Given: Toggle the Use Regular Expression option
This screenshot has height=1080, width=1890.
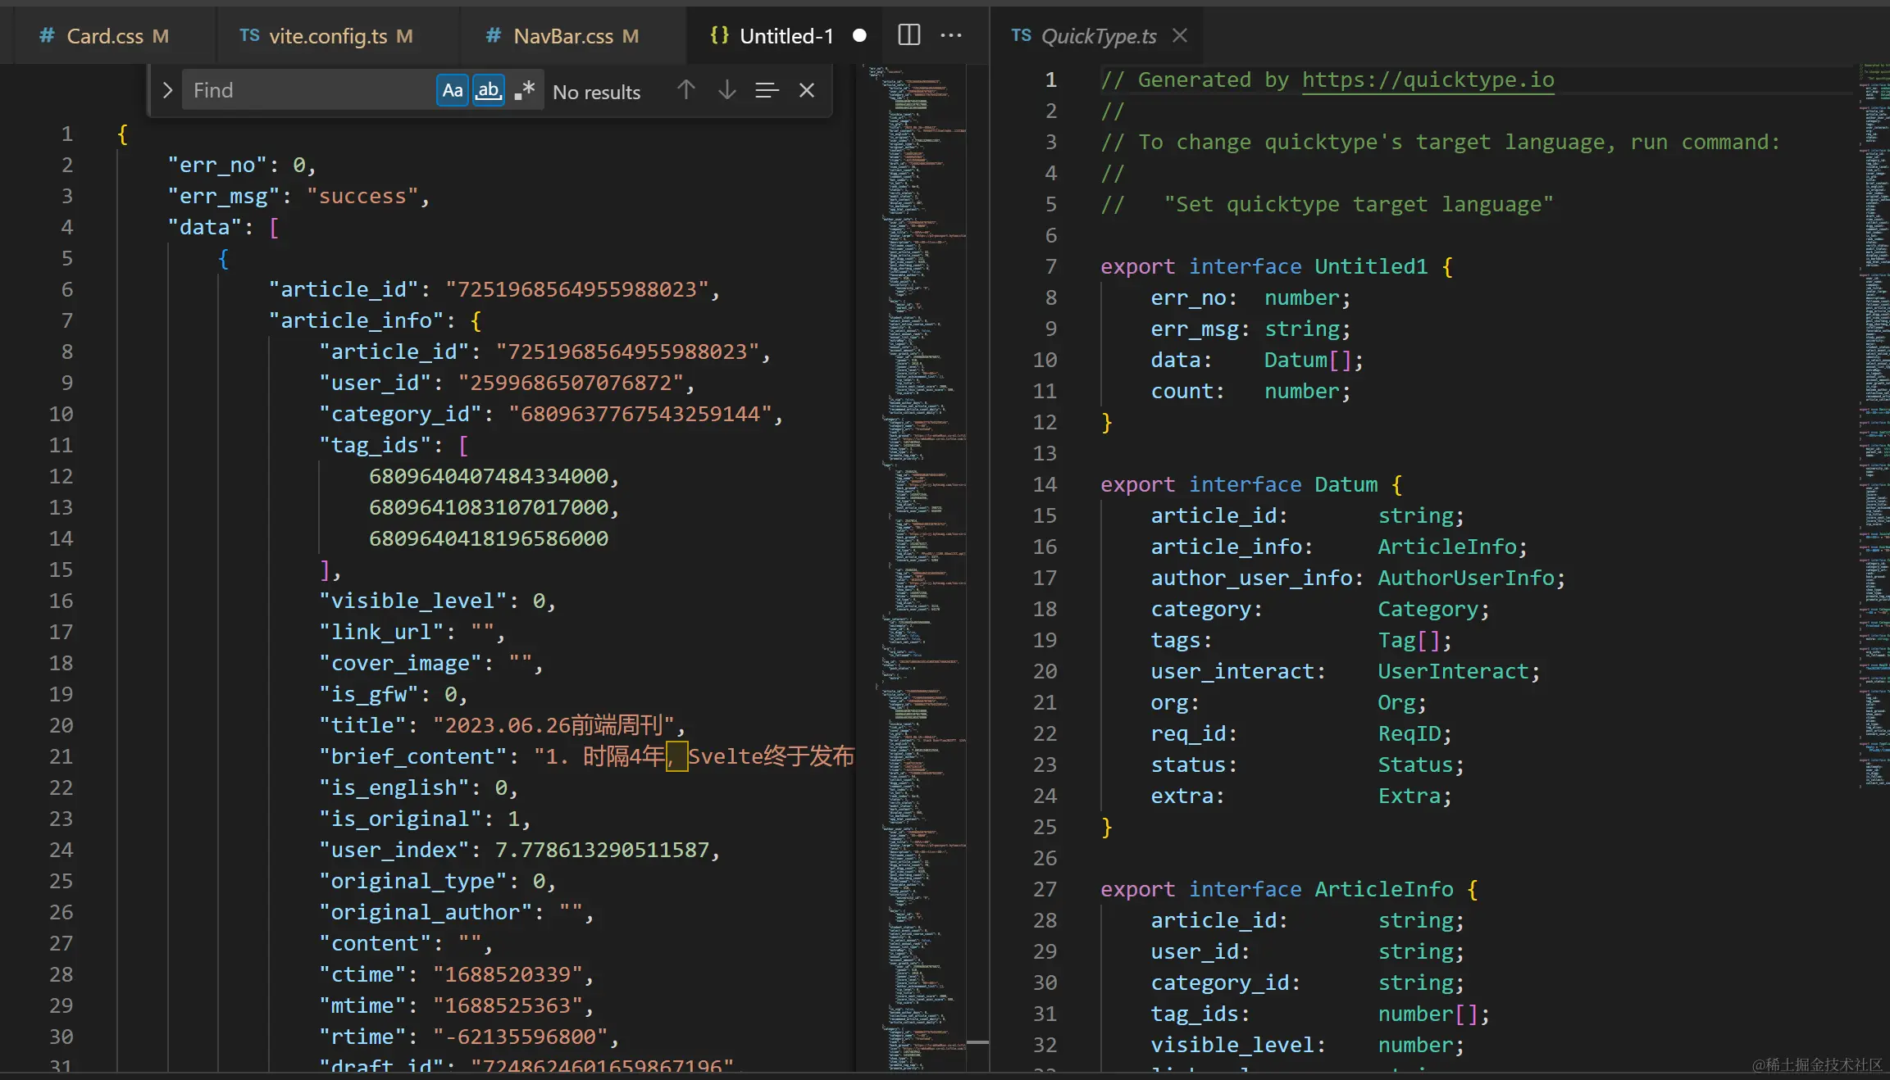Looking at the screenshot, I should pos(525,90).
